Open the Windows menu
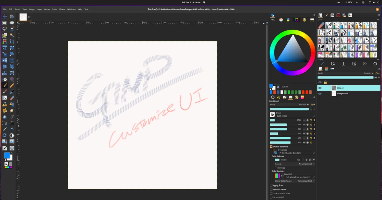382x200 pixels. (x=71, y=9)
